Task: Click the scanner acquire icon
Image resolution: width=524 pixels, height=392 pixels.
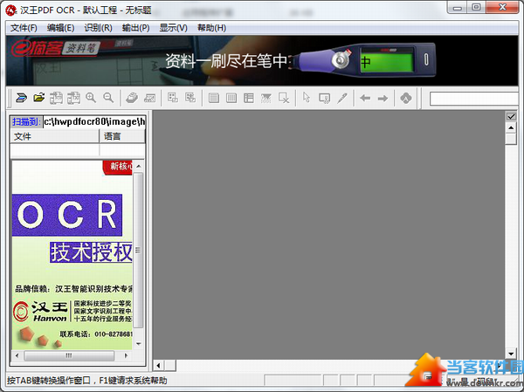Action: [x=21, y=98]
